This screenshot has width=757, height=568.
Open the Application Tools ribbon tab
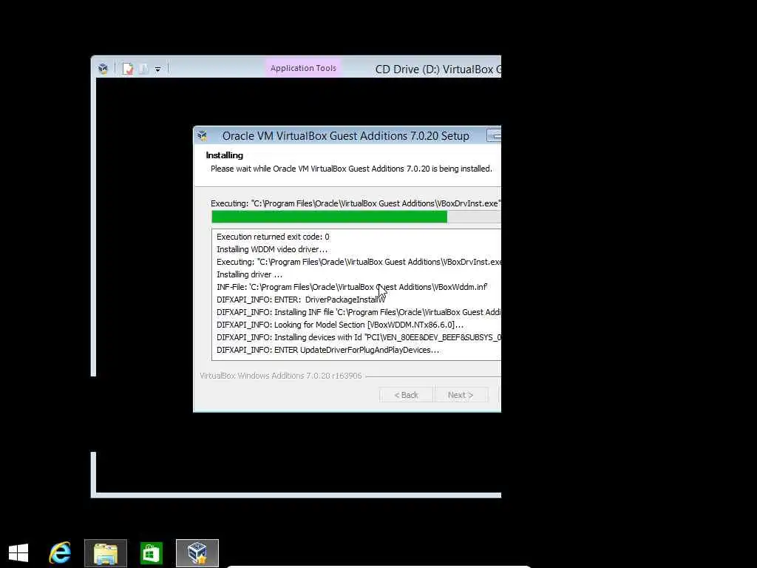[303, 68]
